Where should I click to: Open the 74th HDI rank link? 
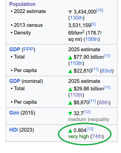click(x=97, y=136)
